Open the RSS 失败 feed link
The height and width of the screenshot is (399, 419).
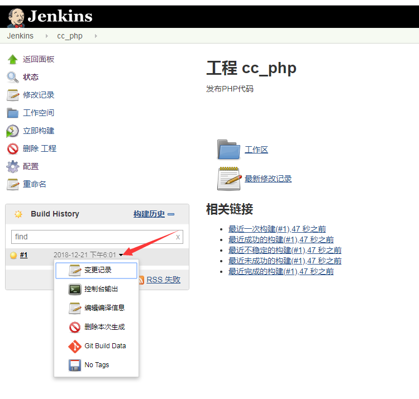164,280
